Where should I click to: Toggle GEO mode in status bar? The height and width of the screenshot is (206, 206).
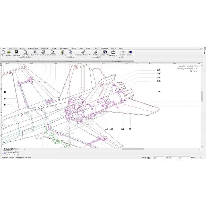pos(149,158)
